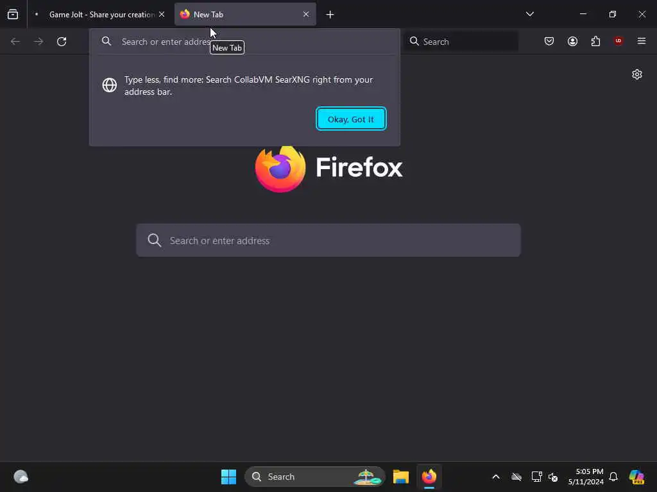This screenshot has height=492, width=657.
Task: Click the globe icon in tip
Action: point(109,85)
